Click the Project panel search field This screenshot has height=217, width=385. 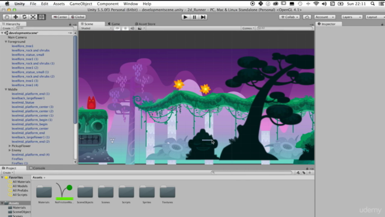tap(251, 173)
